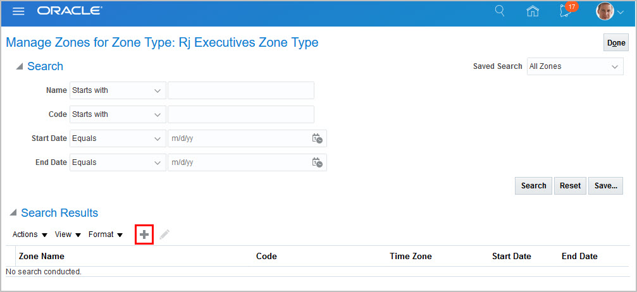This screenshot has width=637, height=292.
Task: Click the pencil edit icon
Action: pyautogui.click(x=164, y=234)
